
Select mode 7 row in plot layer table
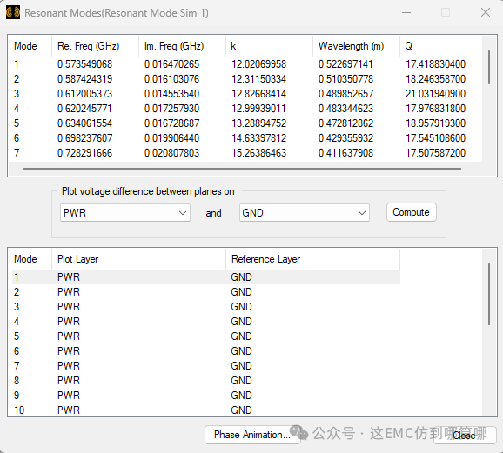[x=206, y=365]
